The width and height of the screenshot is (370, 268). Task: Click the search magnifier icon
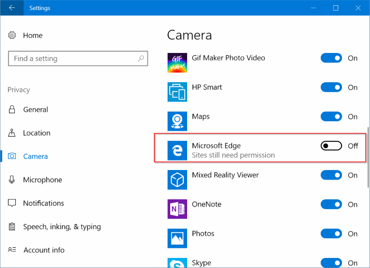[141, 58]
